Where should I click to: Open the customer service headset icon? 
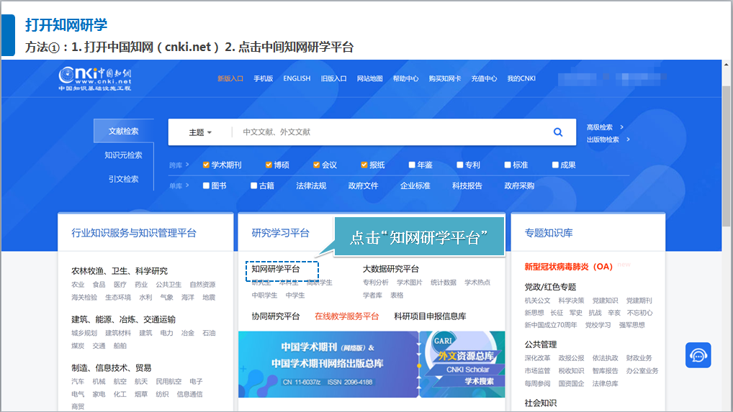[698, 355]
